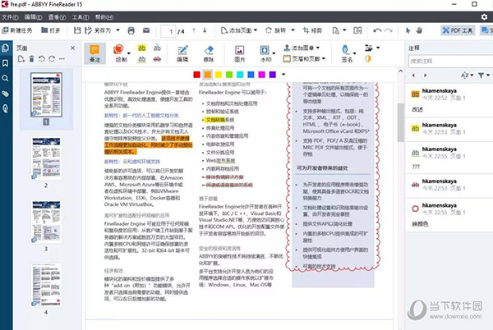Select the page 4 thumbnail
The image size is (493, 330).
[46, 285]
